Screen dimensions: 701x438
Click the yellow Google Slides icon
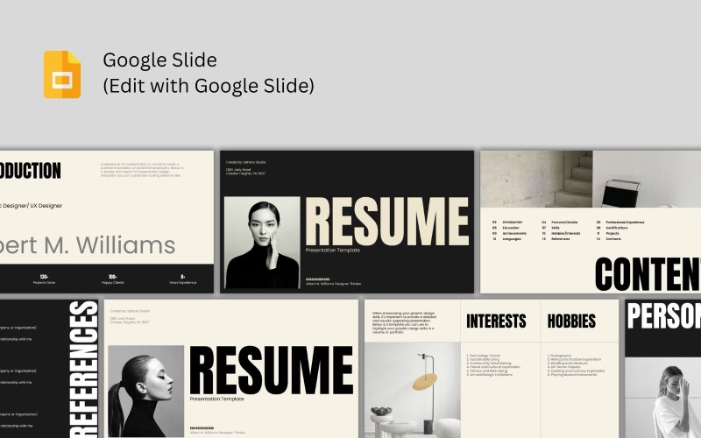coord(62,74)
